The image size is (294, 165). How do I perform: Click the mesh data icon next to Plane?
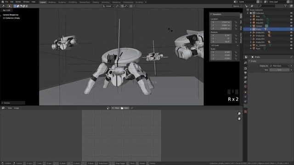[265, 49]
